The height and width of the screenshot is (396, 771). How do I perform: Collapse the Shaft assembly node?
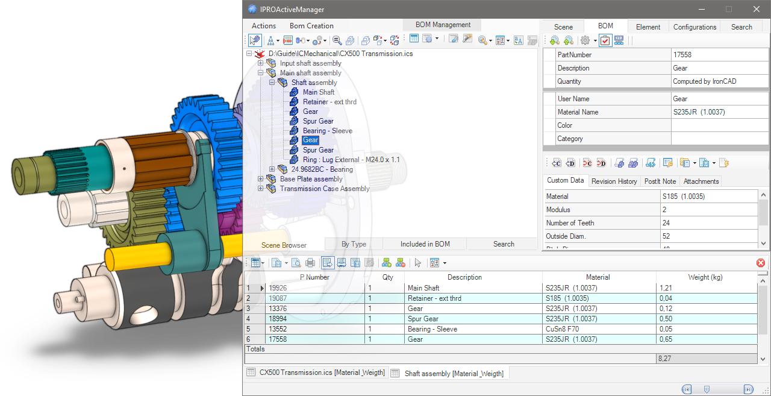272,82
